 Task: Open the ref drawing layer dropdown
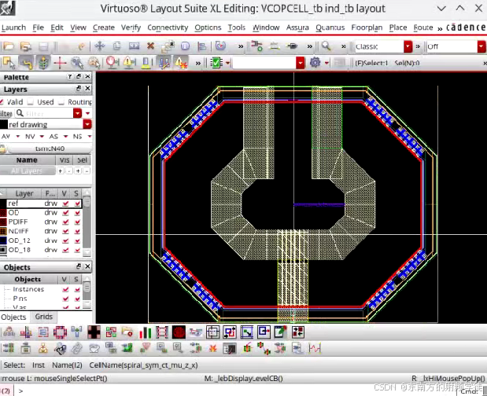click(87, 124)
